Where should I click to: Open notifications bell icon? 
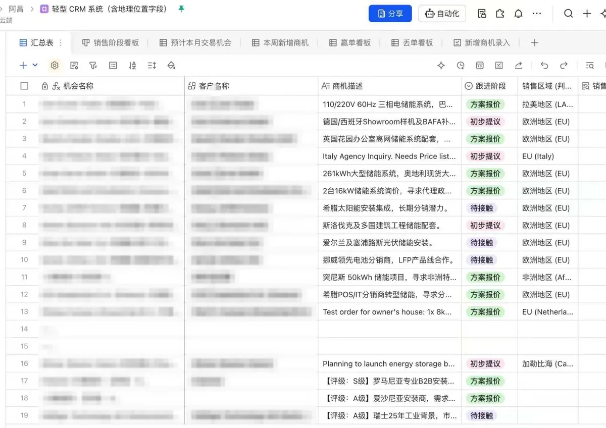(518, 14)
